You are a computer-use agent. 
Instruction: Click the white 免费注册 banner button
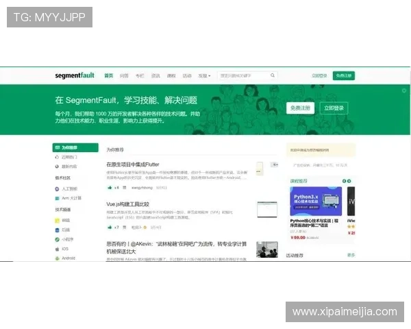301,108
